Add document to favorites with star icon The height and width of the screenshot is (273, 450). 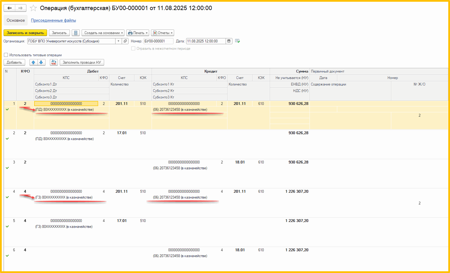pos(33,8)
